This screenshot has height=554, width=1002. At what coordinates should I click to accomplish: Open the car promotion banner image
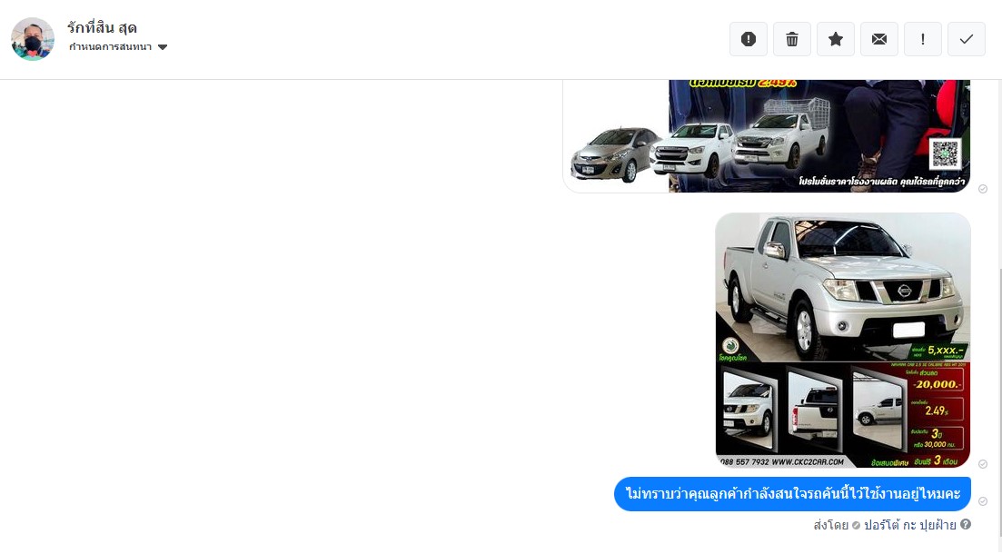[767, 136]
